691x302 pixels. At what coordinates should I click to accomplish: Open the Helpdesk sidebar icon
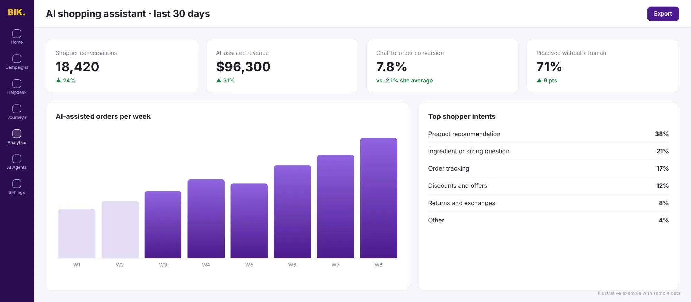point(17,84)
